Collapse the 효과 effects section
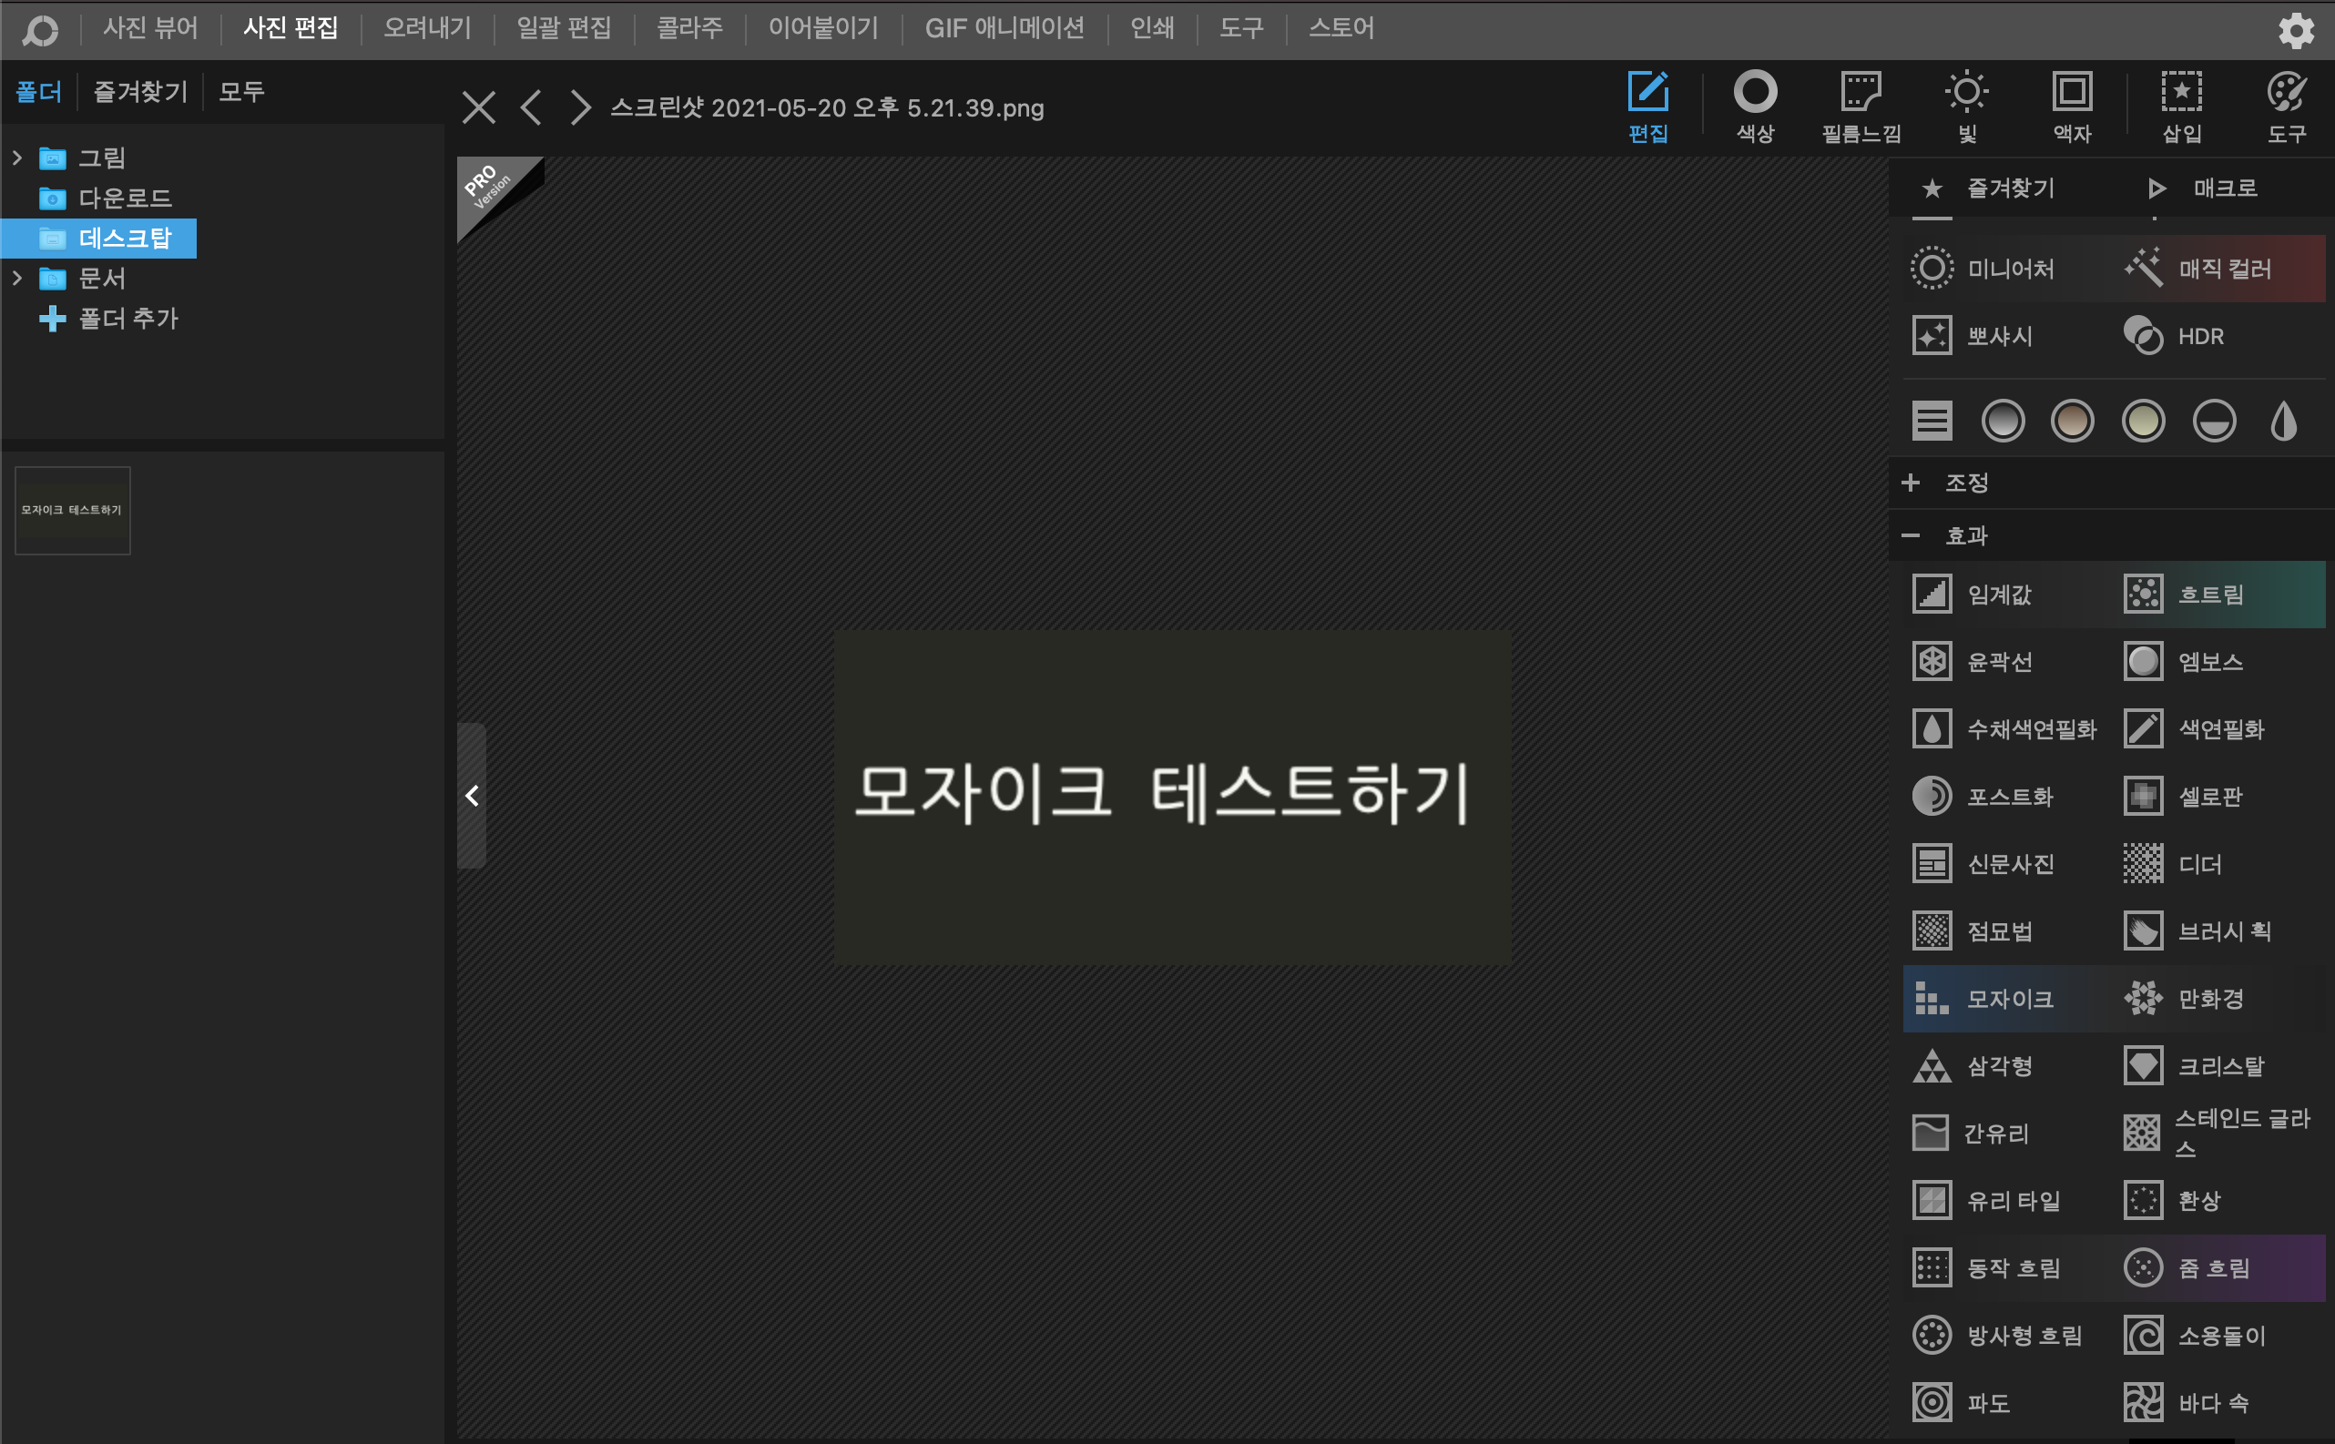This screenshot has width=2335, height=1444. (x=1910, y=535)
